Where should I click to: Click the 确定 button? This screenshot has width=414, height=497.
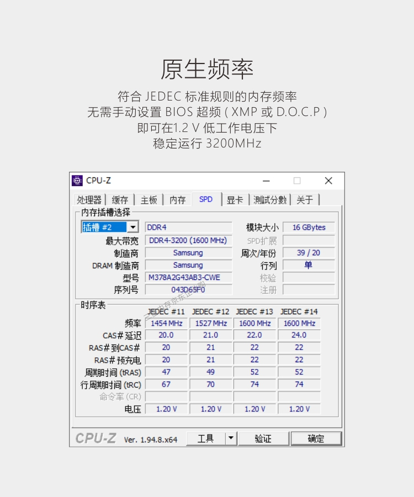(x=316, y=438)
